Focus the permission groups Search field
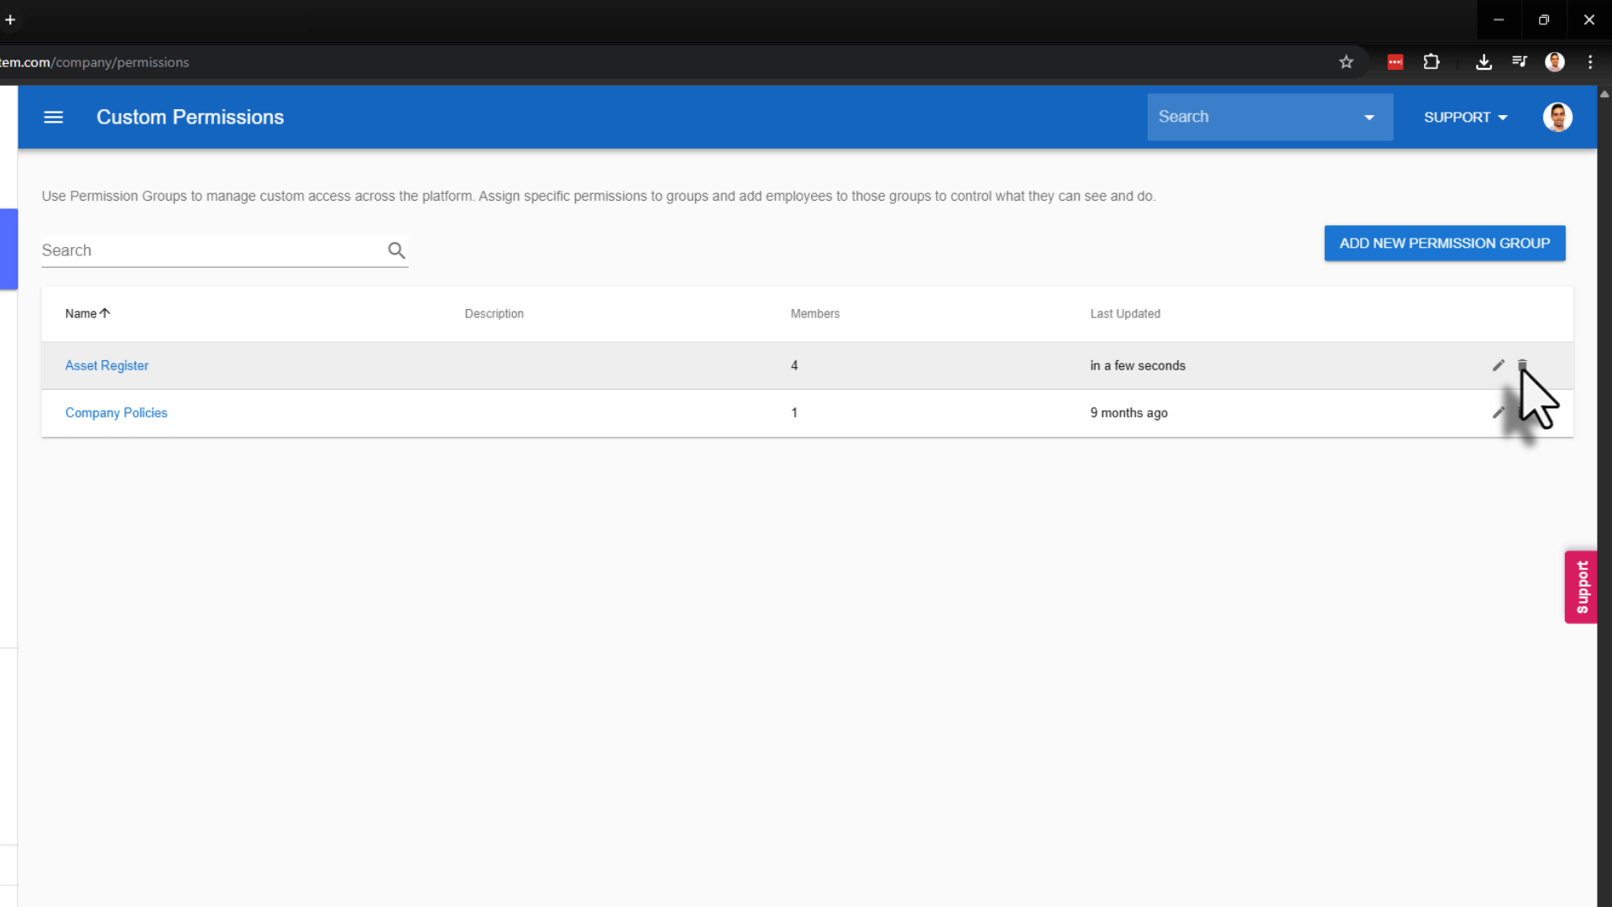Image resolution: width=1612 pixels, height=907 pixels. (x=210, y=250)
